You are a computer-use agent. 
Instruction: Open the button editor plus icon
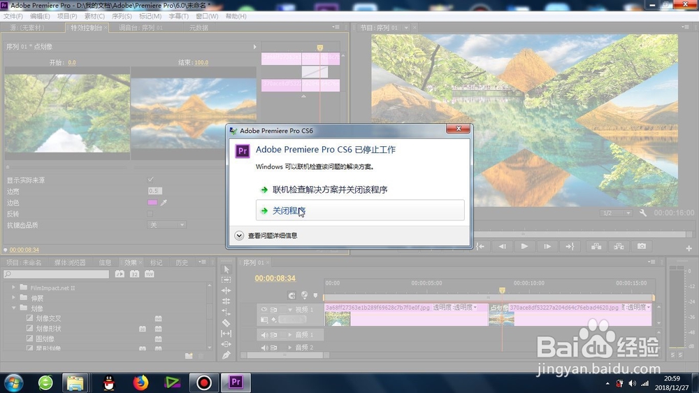pyautogui.click(x=689, y=248)
